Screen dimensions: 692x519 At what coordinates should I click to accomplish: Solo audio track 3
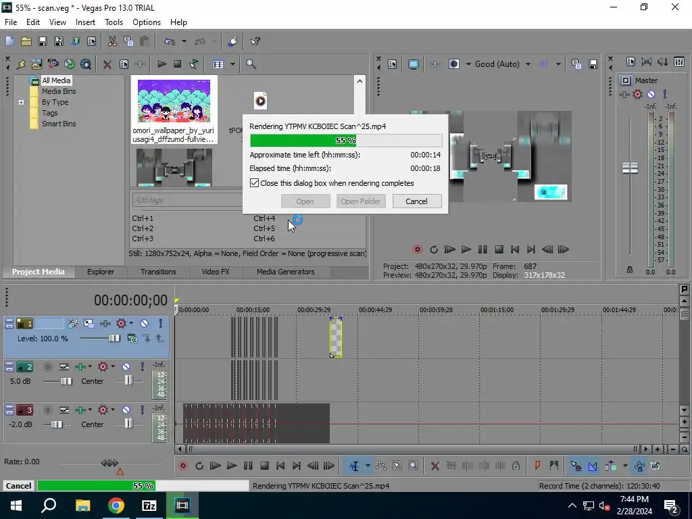[142, 410]
